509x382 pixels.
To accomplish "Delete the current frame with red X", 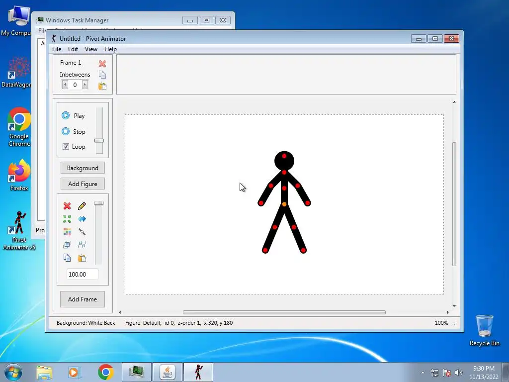I will click(102, 63).
